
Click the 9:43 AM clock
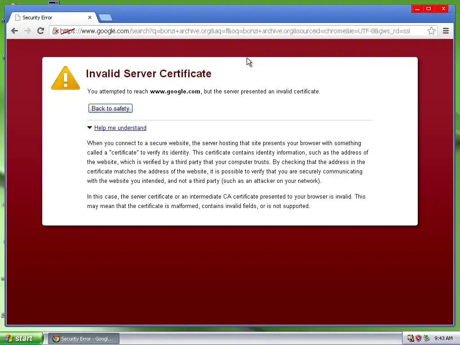443,338
